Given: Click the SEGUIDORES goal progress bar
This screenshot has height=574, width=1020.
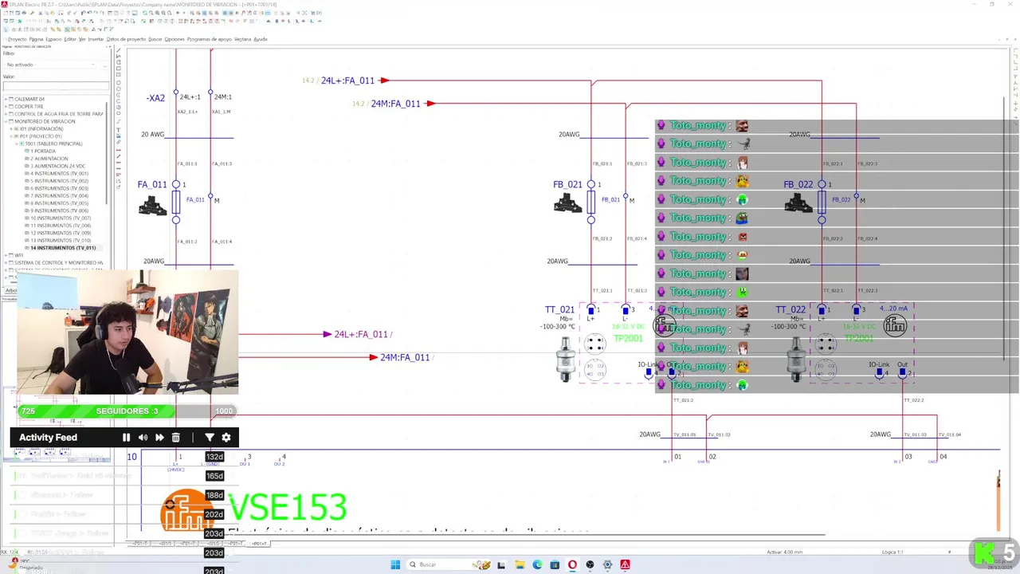Looking at the screenshot, I should tap(126, 411).
